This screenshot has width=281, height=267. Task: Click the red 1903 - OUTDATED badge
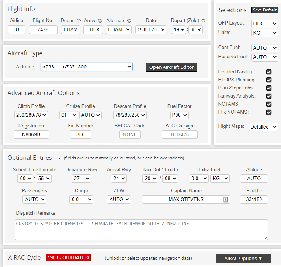68,257
